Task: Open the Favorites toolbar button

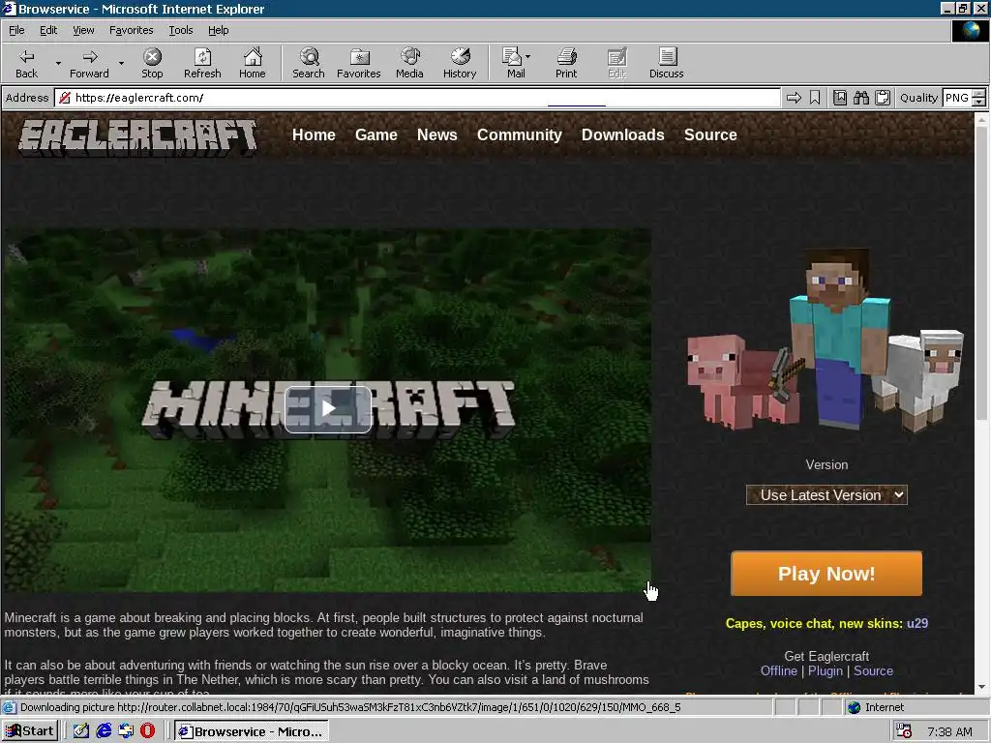Action: [358, 63]
